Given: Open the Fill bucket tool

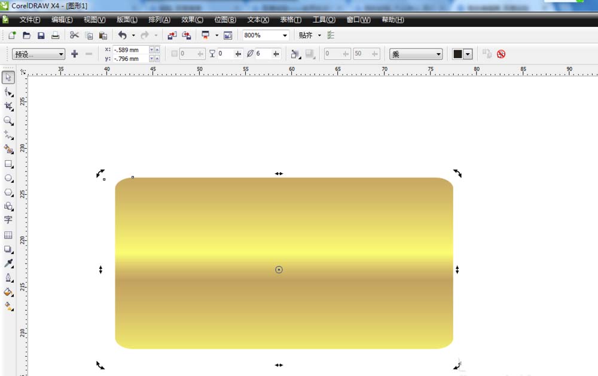Looking at the screenshot, I should 8,292.
